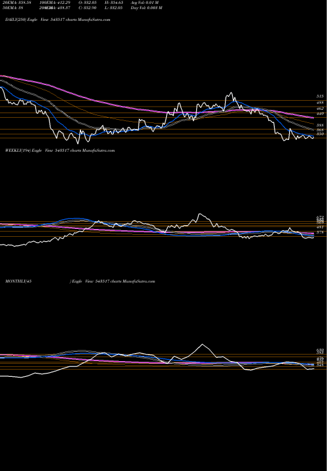Click the WEEKLY(194) chart title
The image size is (327, 471).
[x=60, y=150]
